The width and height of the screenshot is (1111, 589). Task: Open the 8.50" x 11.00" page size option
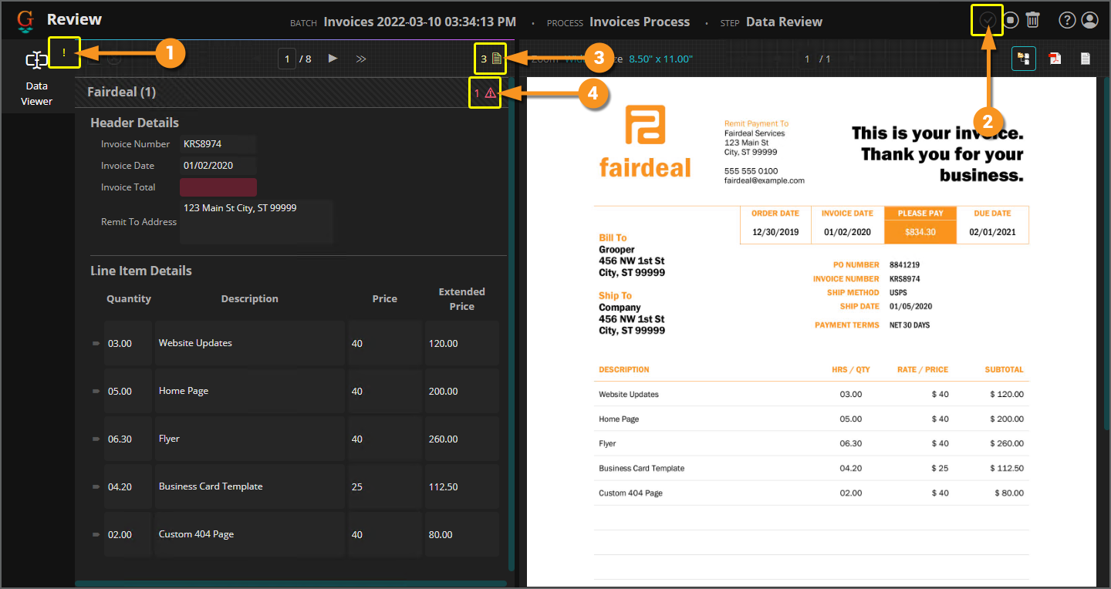coord(660,59)
